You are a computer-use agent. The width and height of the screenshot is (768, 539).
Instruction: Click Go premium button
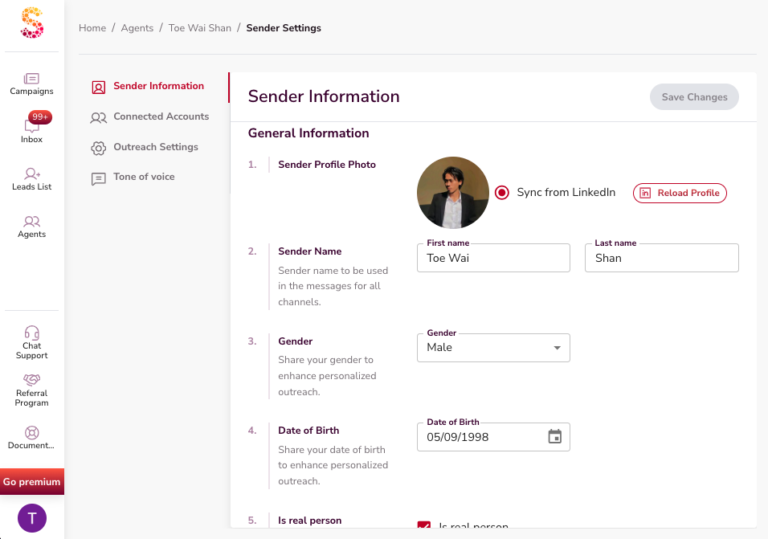(x=31, y=482)
